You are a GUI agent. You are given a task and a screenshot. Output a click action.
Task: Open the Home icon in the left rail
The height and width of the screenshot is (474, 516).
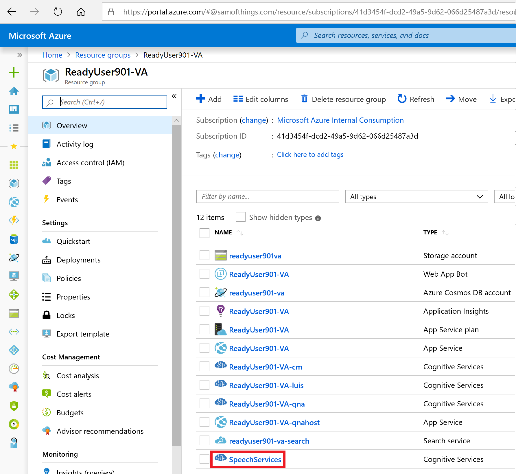pyautogui.click(x=14, y=91)
